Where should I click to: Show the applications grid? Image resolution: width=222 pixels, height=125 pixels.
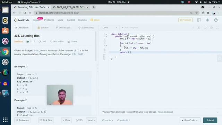[5, 120]
